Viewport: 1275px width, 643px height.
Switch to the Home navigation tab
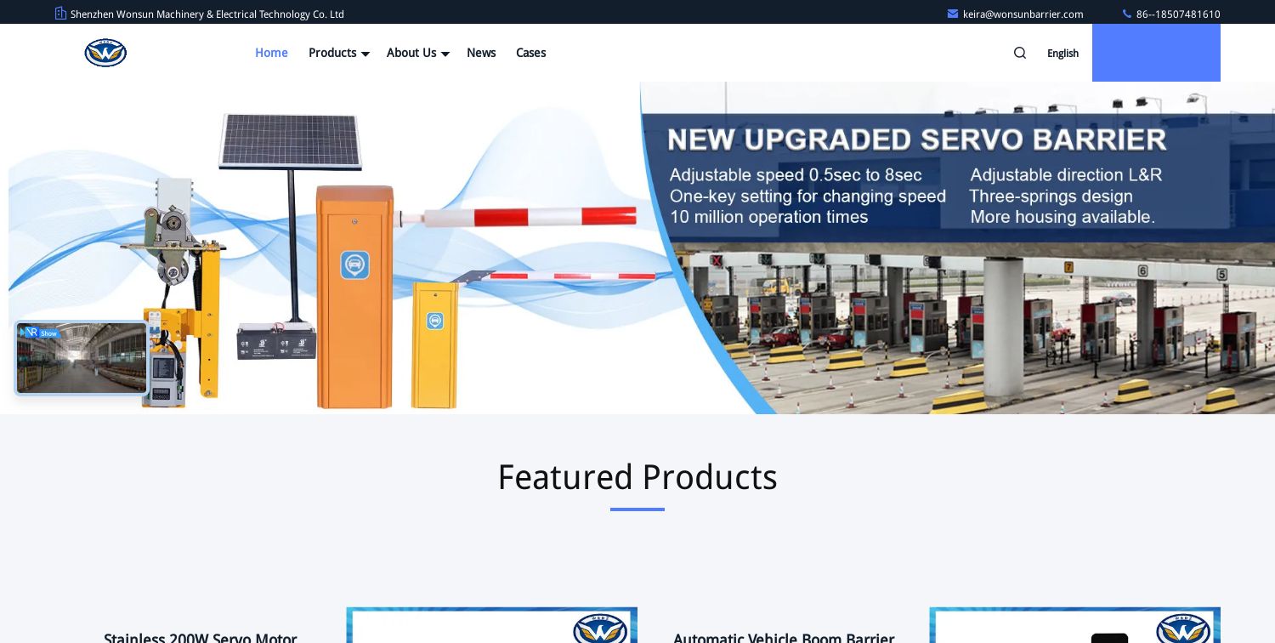(271, 53)
